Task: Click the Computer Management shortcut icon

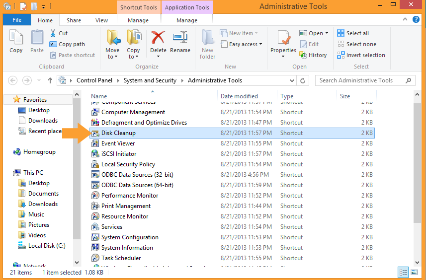Action: (95, 112)
